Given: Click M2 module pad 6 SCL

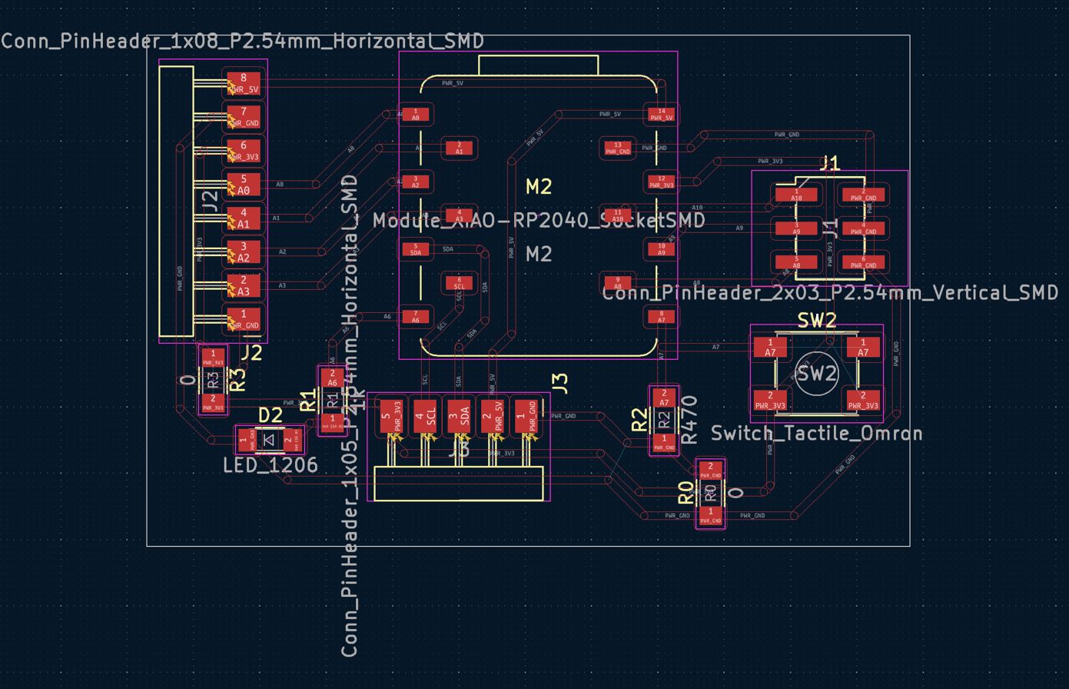Looking at the screenshot, I should click(x=460, y=282).
